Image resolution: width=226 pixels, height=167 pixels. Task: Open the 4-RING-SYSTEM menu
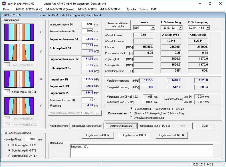pyautogui.click(x=110, y=9)
